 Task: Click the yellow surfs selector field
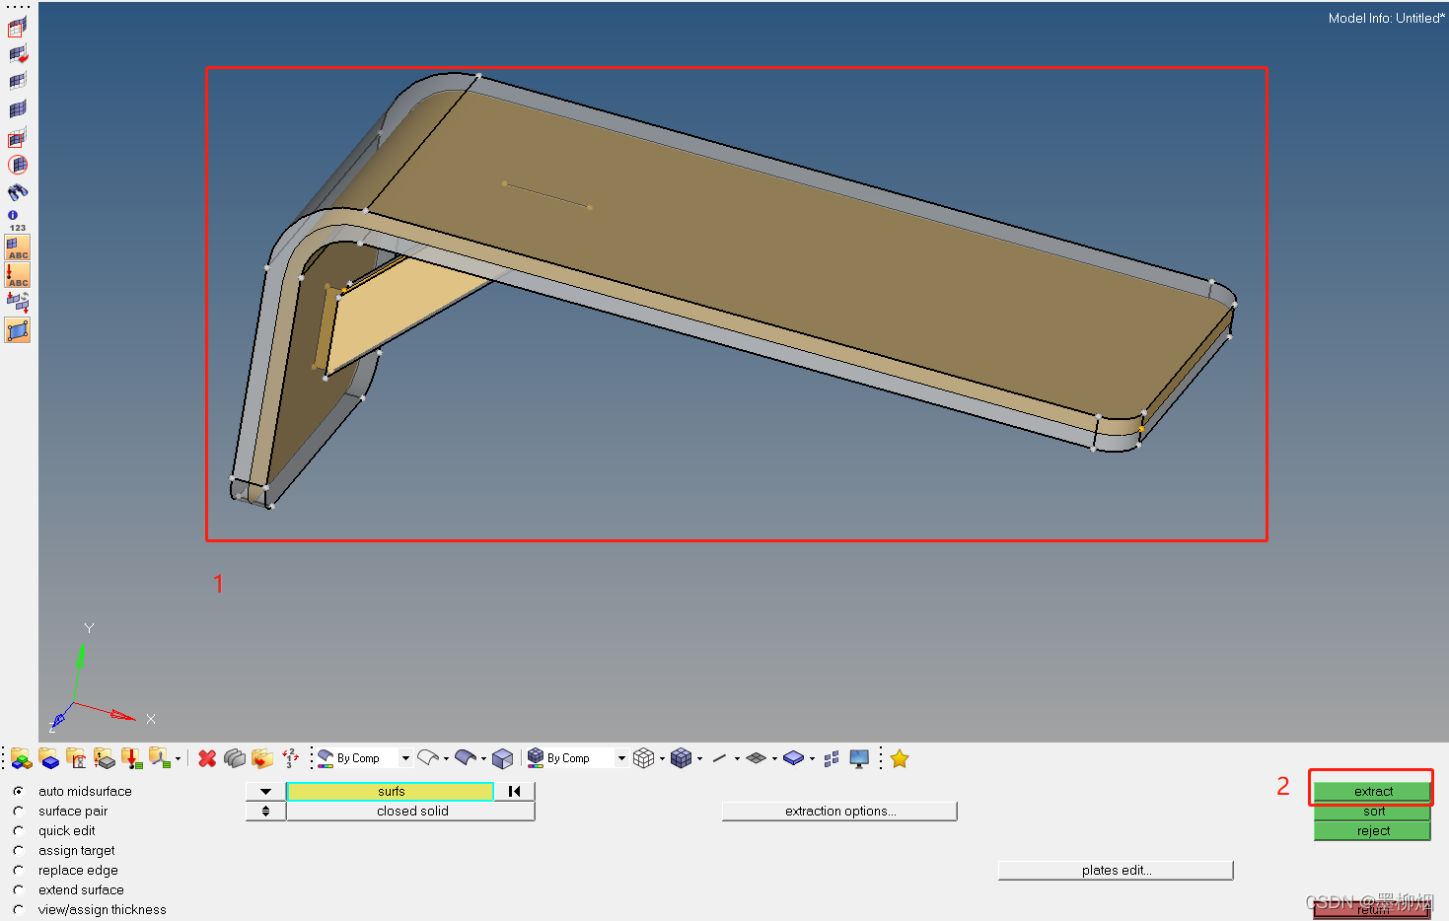(391, 792)
